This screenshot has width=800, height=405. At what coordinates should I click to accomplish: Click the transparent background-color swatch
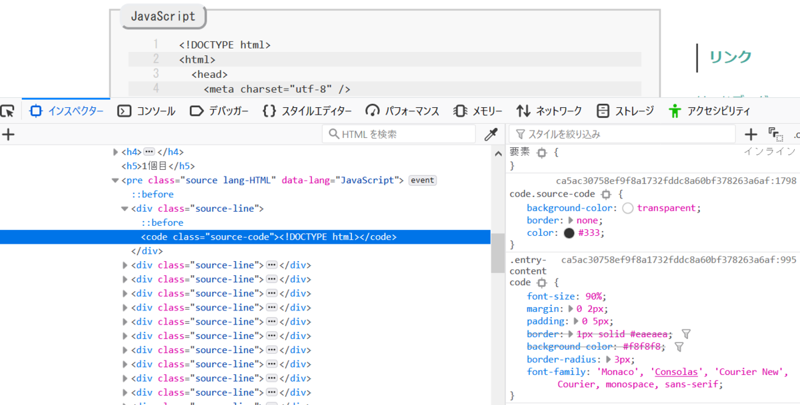click(627, 208)
